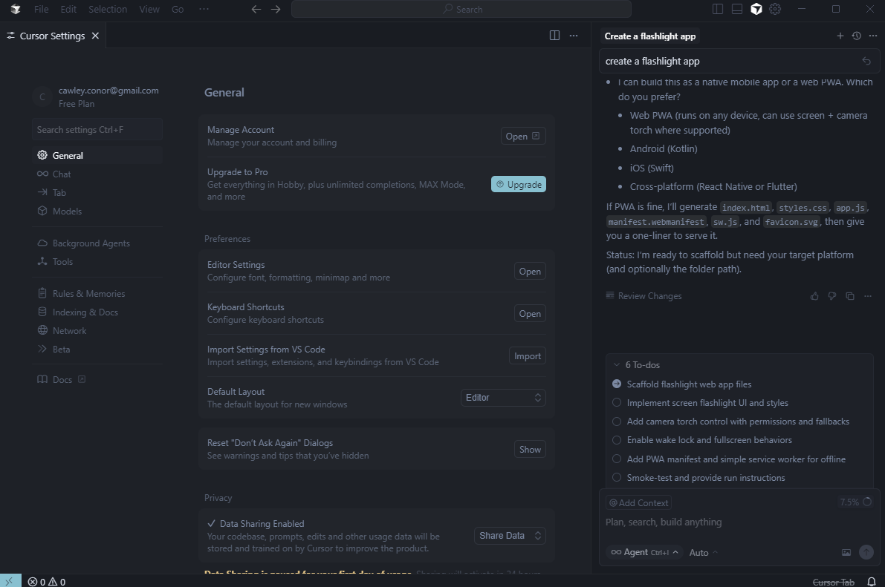Select Network in the settings sidebar
The height and width of the screenshot is (587, 885).
click(68, 330)
